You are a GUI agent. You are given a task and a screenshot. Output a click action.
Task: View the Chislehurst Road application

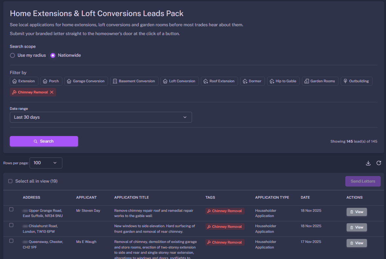(x=356, y=227)
